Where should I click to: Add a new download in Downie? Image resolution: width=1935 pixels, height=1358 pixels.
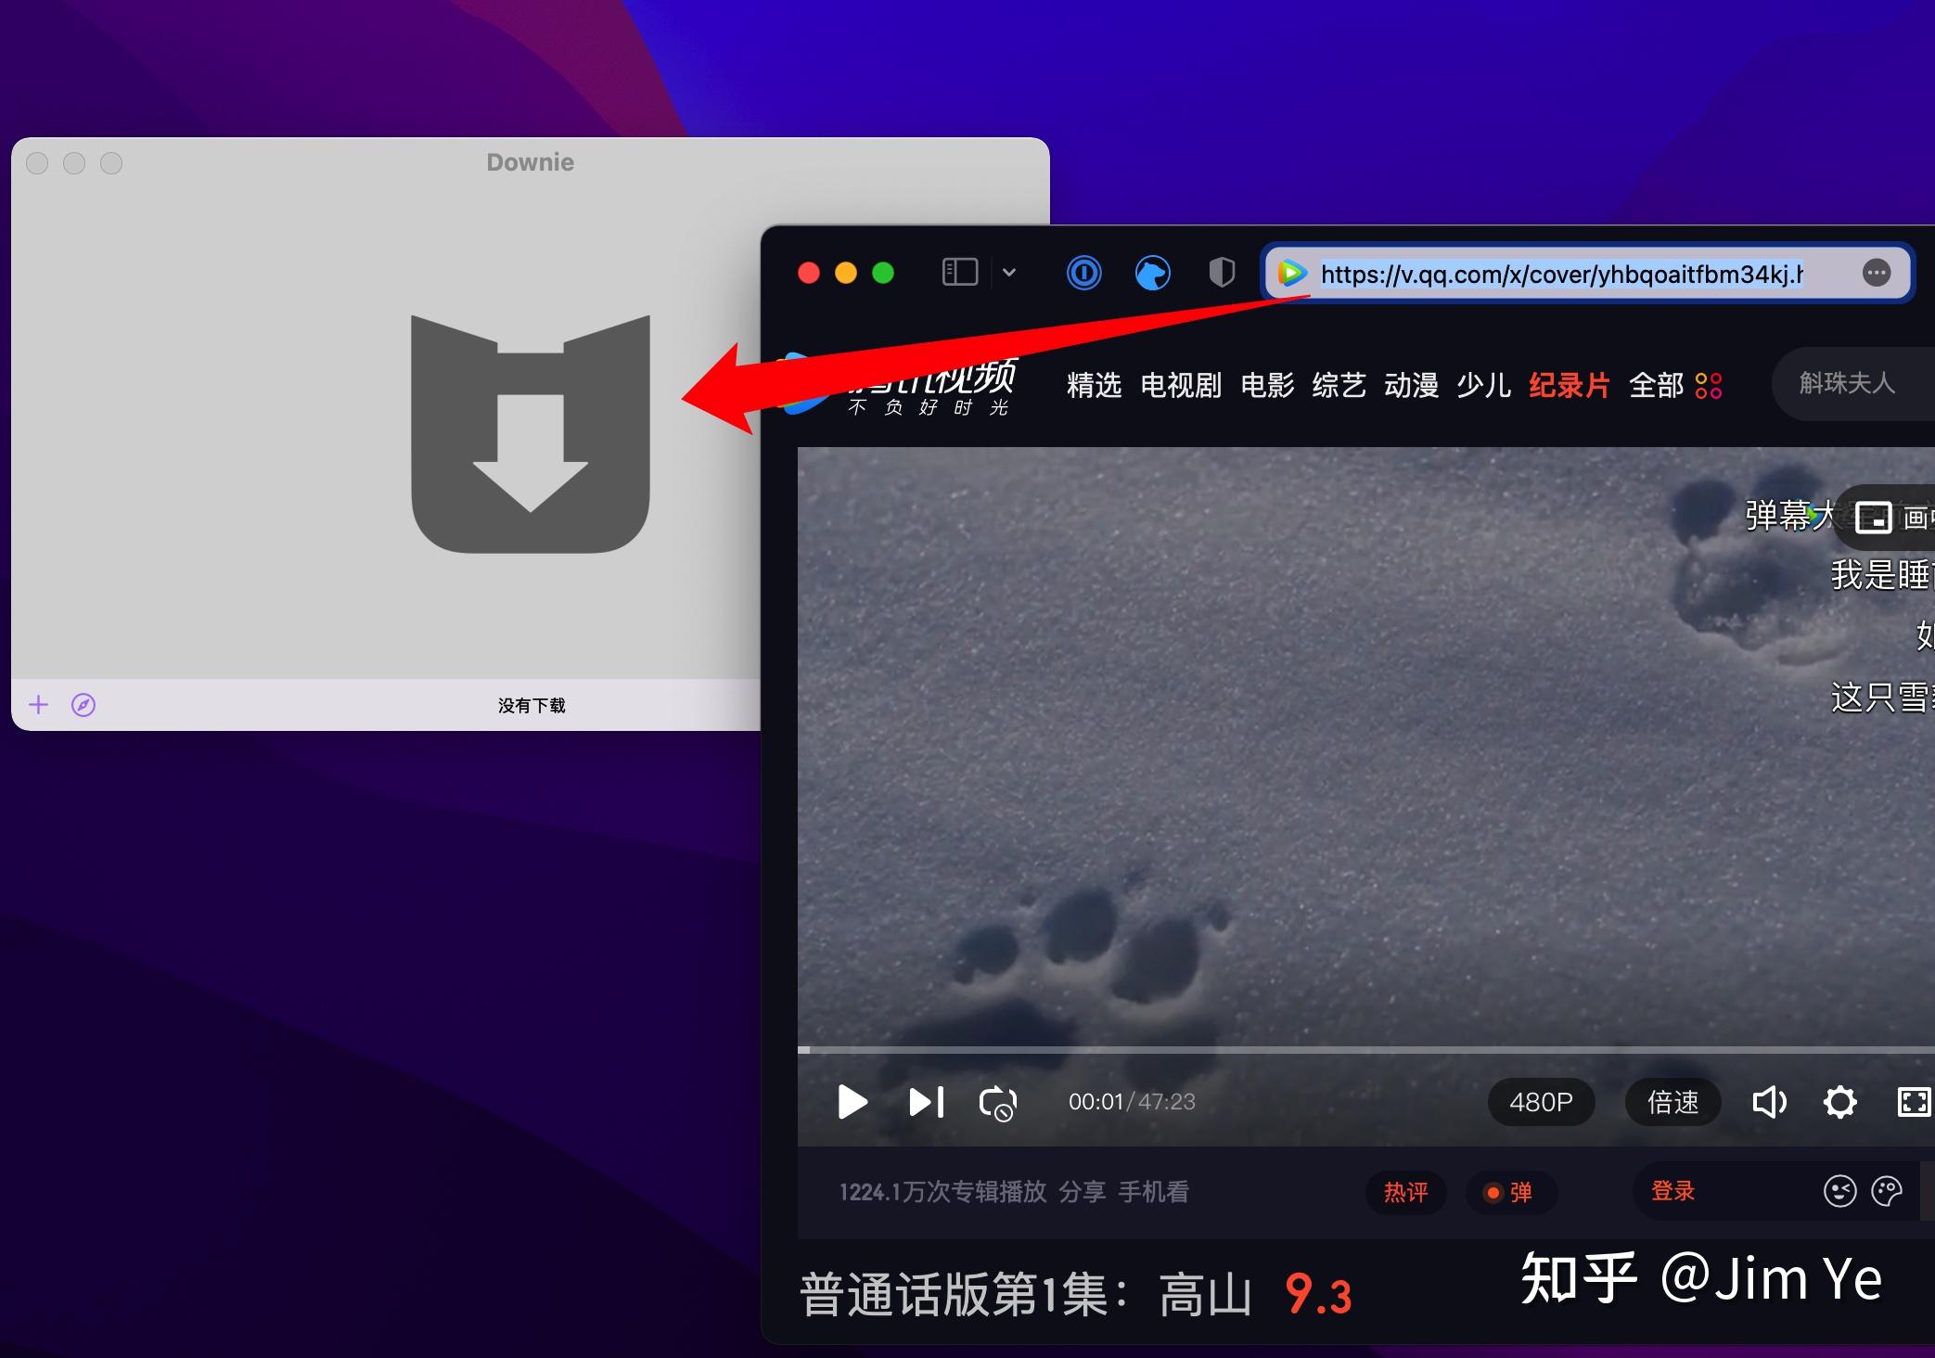pyautogui.click(x=38, y=705)
